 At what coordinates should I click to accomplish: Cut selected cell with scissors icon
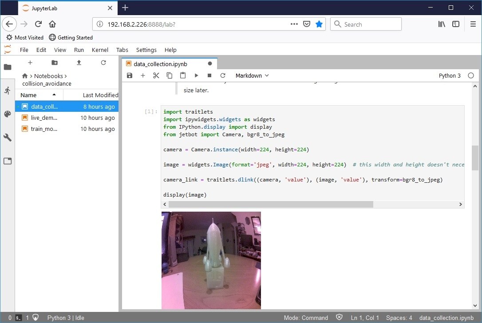[156, 75]
